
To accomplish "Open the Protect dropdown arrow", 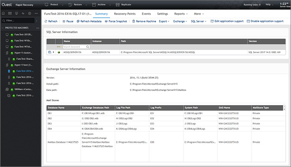I will 62,5.
